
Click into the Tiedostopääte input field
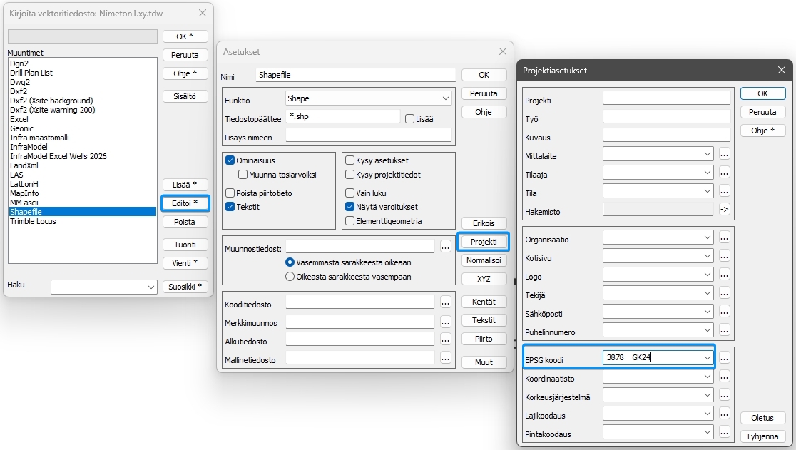tap(343, 117)
